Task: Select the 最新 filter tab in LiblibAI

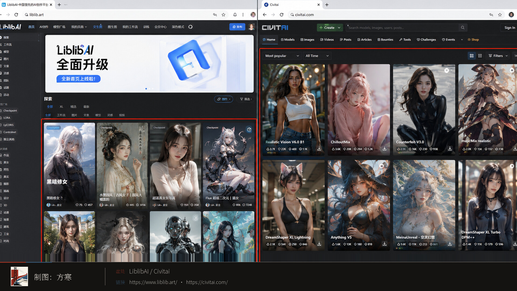Action: coord(86,107)
